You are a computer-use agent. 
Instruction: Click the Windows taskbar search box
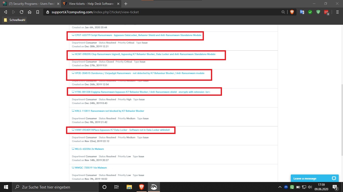click(55, 187)
